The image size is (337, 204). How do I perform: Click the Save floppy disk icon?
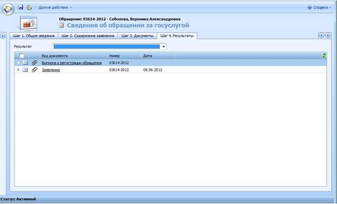[21, 7]
